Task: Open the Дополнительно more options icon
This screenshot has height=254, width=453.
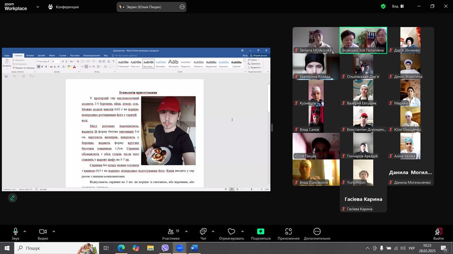Action: click(317, 232)
